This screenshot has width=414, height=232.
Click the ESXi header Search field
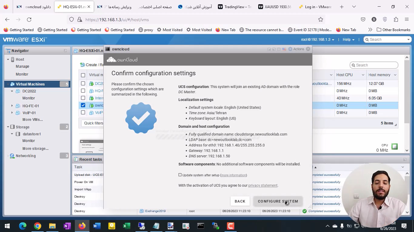(387, 40)
